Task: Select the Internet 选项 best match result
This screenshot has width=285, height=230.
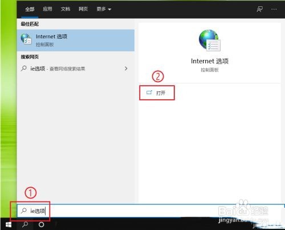Action: pos(76,41)
